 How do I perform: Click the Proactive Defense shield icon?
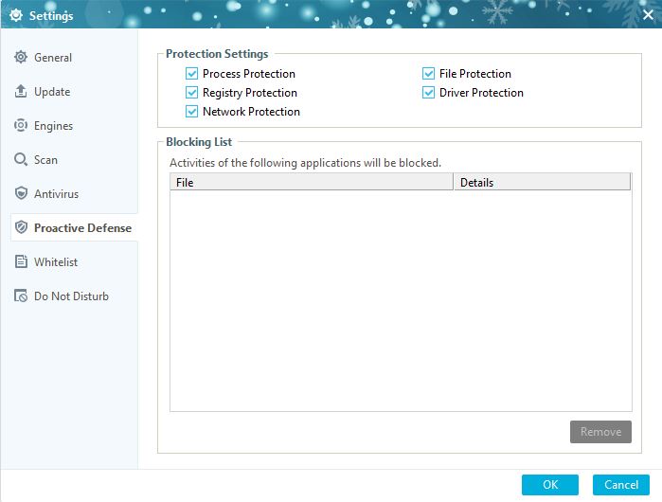[x=21, y=227]
